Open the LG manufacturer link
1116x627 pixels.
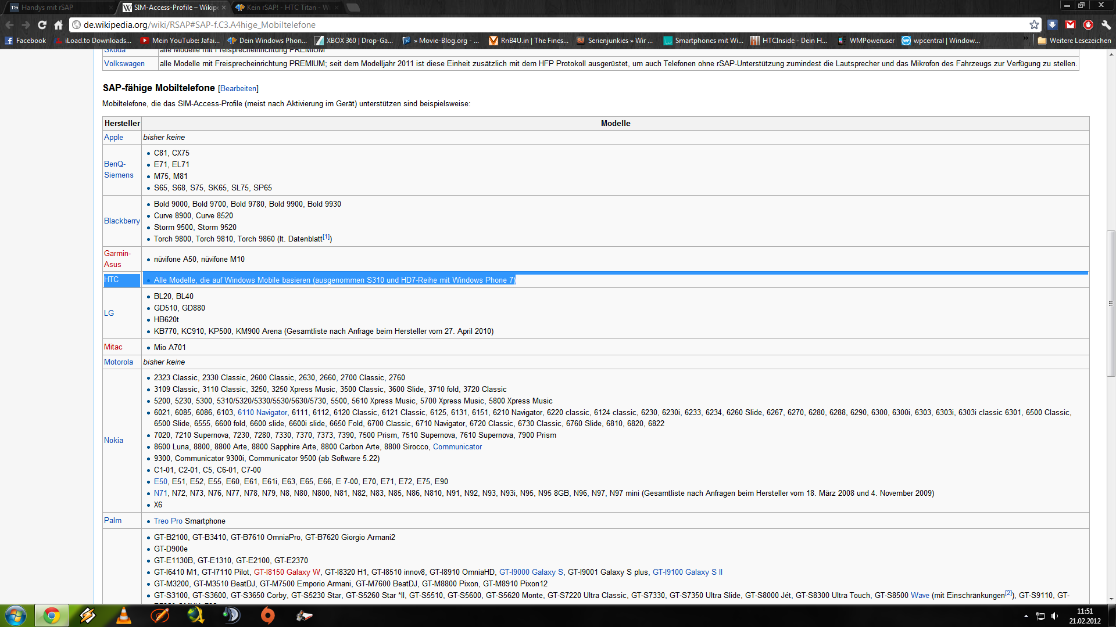click(109, 313)
